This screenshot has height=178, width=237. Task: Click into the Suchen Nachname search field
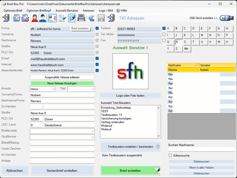[201, 149]
